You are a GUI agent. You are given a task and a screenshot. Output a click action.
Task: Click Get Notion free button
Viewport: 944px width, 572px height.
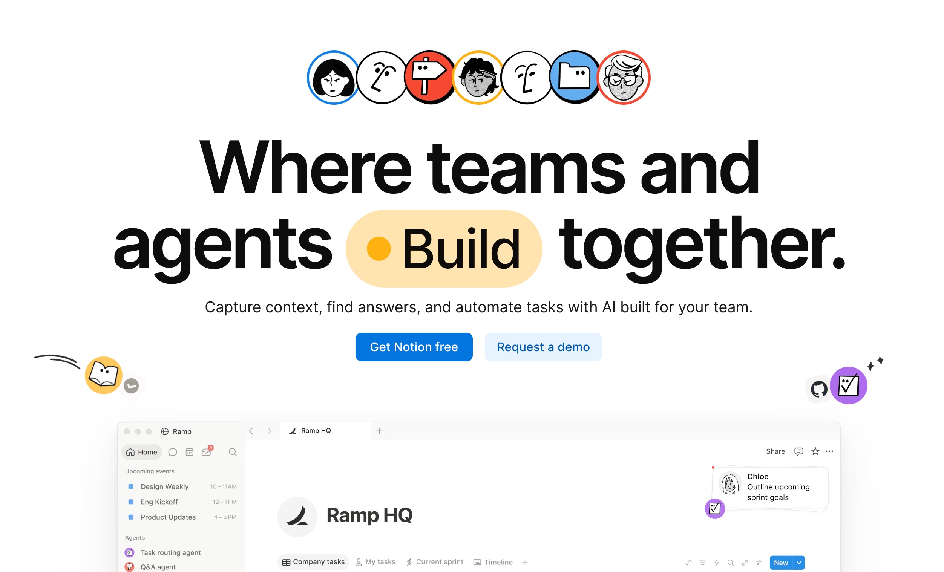(x=414, y=347)
